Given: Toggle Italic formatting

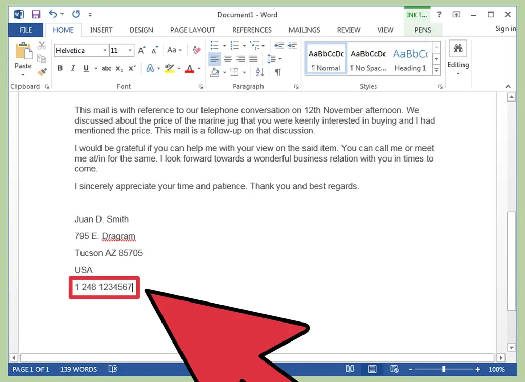Looking at the screenshot, I should click(73, 68).
